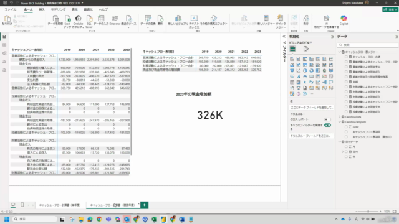The width and height of the screenshot is (399, 224).
Task: Check the 月 field checkbox
Action: click(346, 147)
